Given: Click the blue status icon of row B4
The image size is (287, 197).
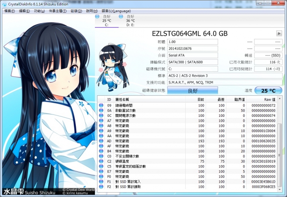Looking at the screenshot, I should 101,151.
